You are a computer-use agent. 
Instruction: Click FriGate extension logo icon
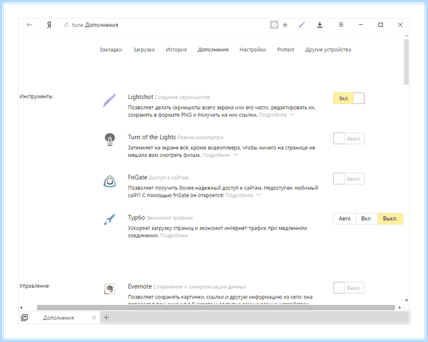[x=110, y=181]
